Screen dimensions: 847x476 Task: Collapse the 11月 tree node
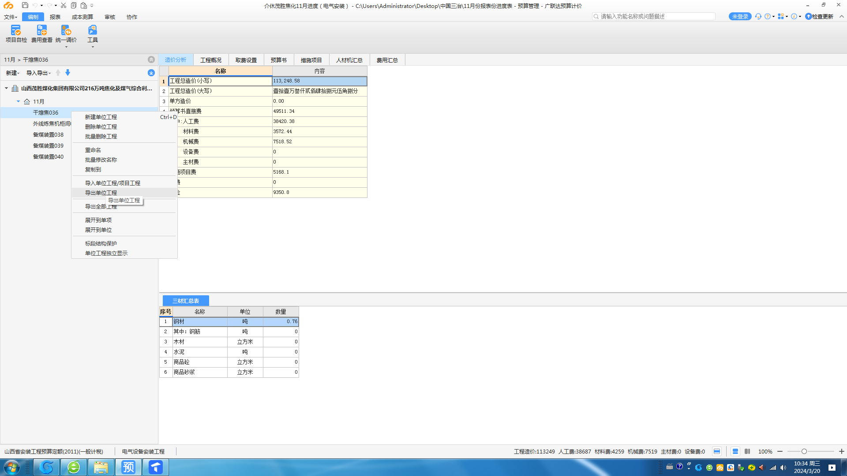[18, 101]
